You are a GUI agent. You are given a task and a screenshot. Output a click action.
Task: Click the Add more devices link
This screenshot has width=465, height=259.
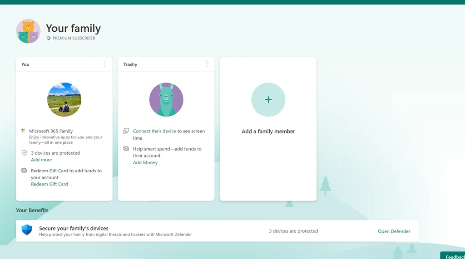pyautogui.click(x=41, y=160)
